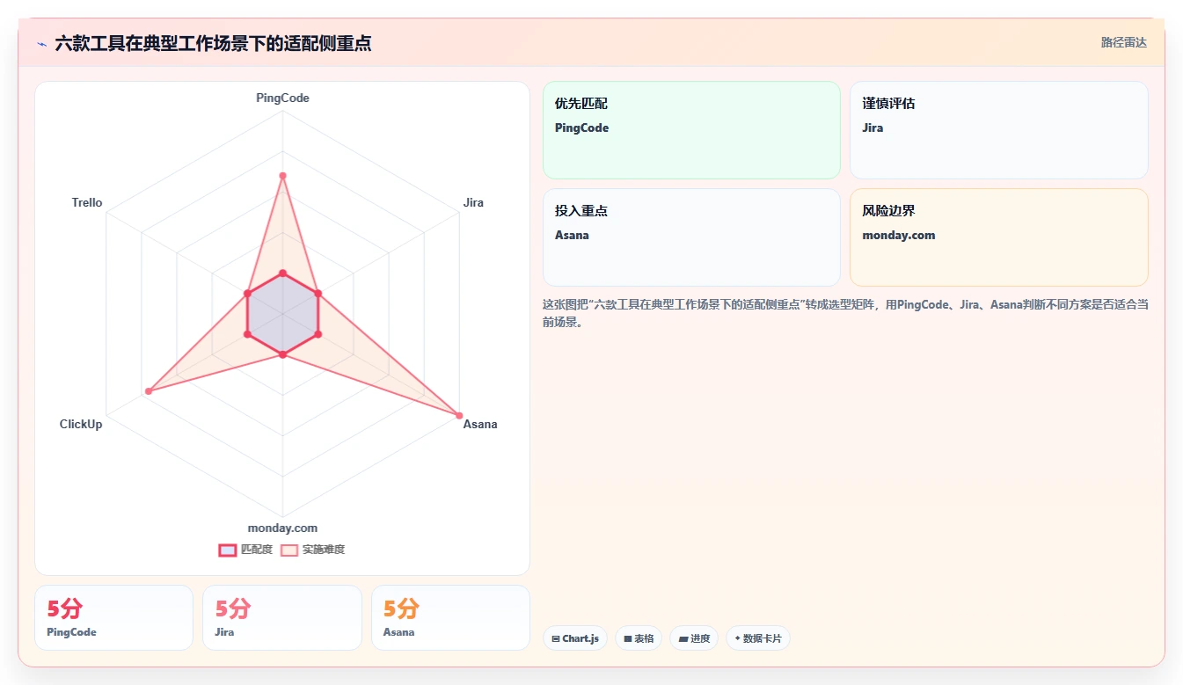The width and height of the screenshot is (1183, 685).
Task: Click the Trello axis label on radar
Action: (x=87, y=203)
